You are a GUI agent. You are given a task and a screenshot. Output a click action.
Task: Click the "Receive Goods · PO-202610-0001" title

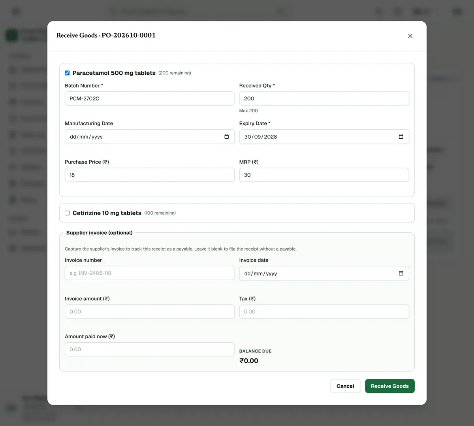[106, 35]
